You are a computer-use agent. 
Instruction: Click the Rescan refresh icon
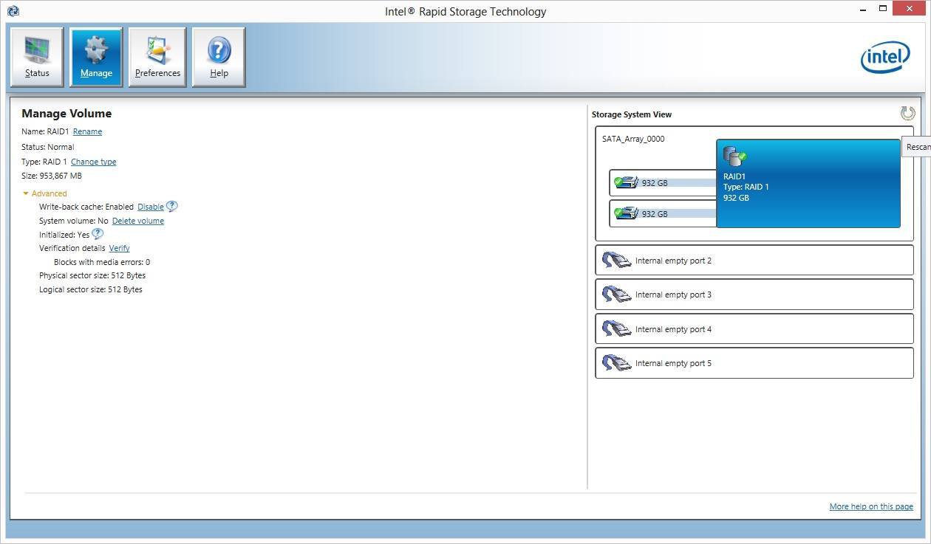click(x=907, y=113)
